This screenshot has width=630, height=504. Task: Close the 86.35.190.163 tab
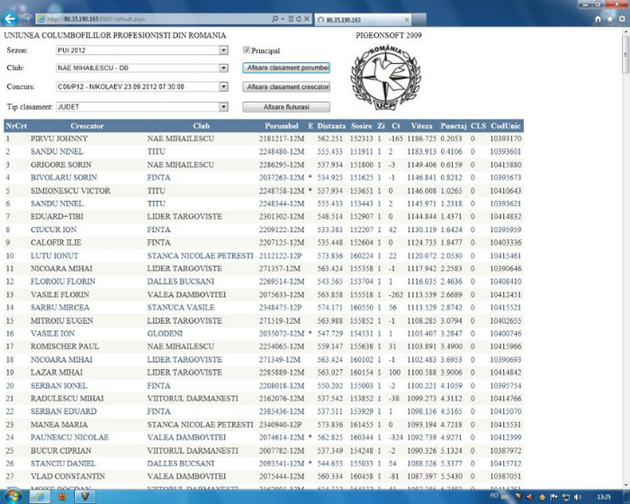coord(407,19)
